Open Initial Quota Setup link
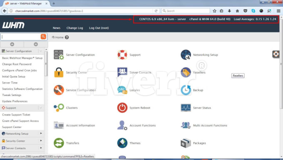283x160 pixels. (14, 76)
